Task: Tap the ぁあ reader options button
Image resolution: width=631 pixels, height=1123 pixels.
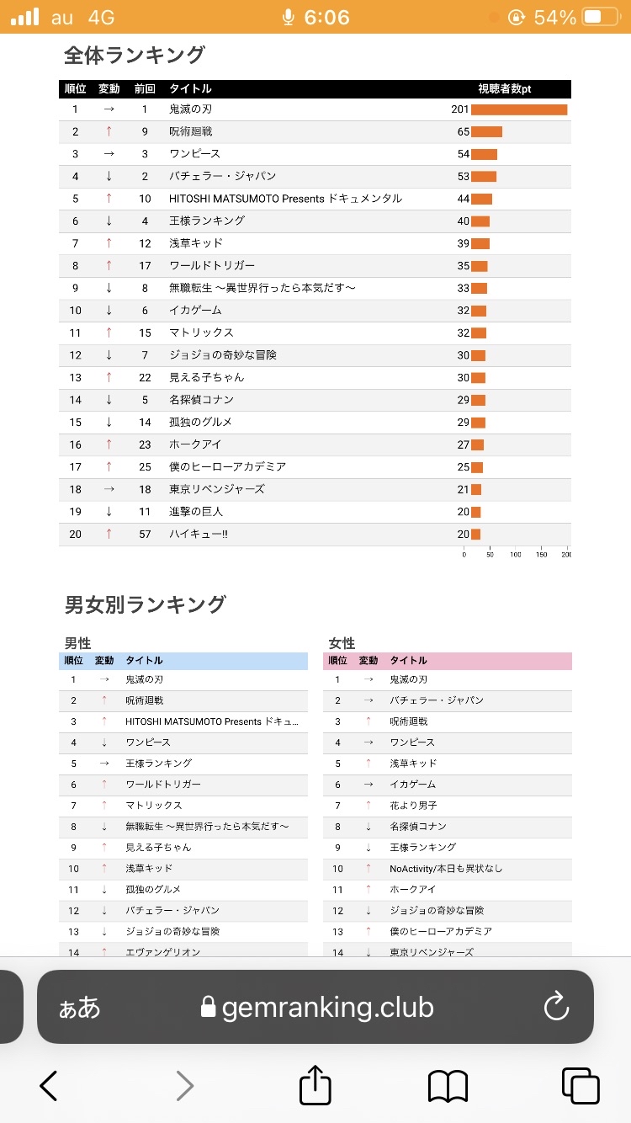Action: tap(79, 1008)
